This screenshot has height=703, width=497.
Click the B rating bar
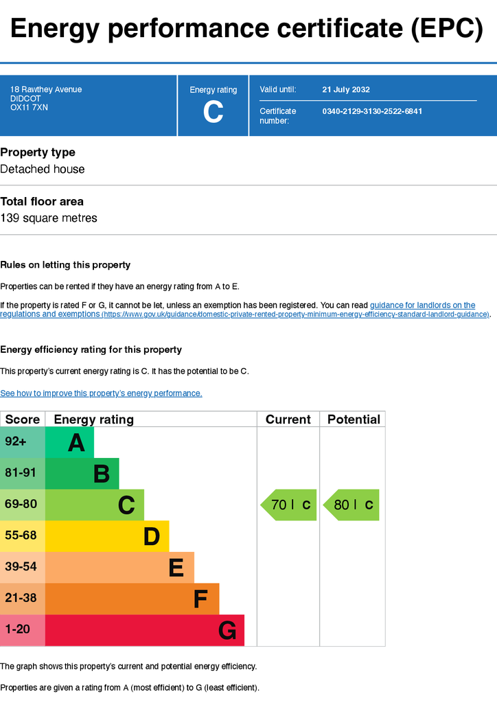point(82,474)
